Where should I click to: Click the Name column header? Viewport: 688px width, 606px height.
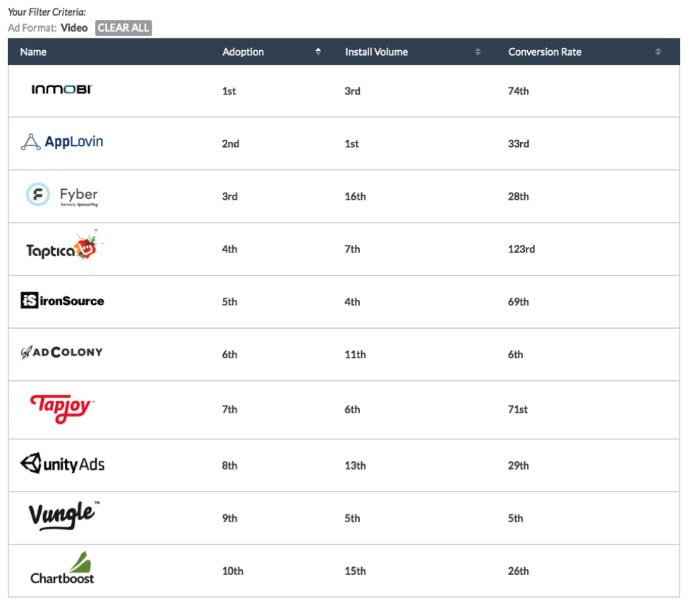point(33,51)
